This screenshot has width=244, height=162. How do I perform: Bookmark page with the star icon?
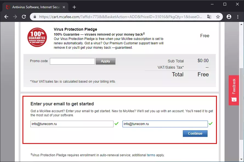coord(218,17)
